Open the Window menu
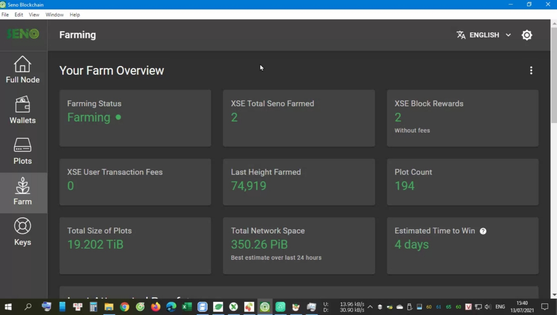The width and height of the screenshot is (557, 315). [55, 15]
